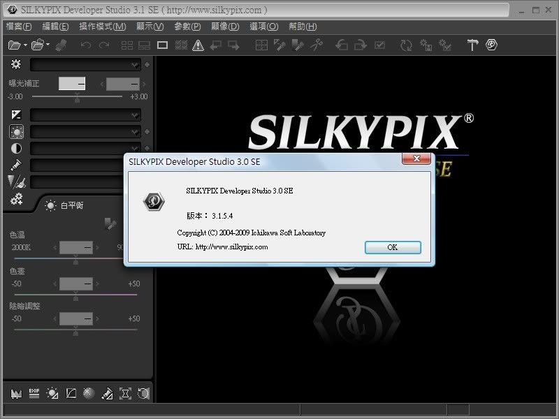Click the exposure bias plus/minus icon
The image size is (559, 419).
pyautogui.click(x=16, y=115)
